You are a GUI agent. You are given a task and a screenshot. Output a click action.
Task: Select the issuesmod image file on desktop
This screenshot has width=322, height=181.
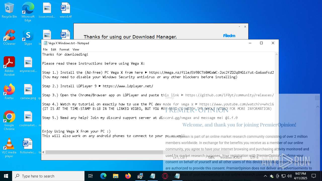click(x=47, y=11)
